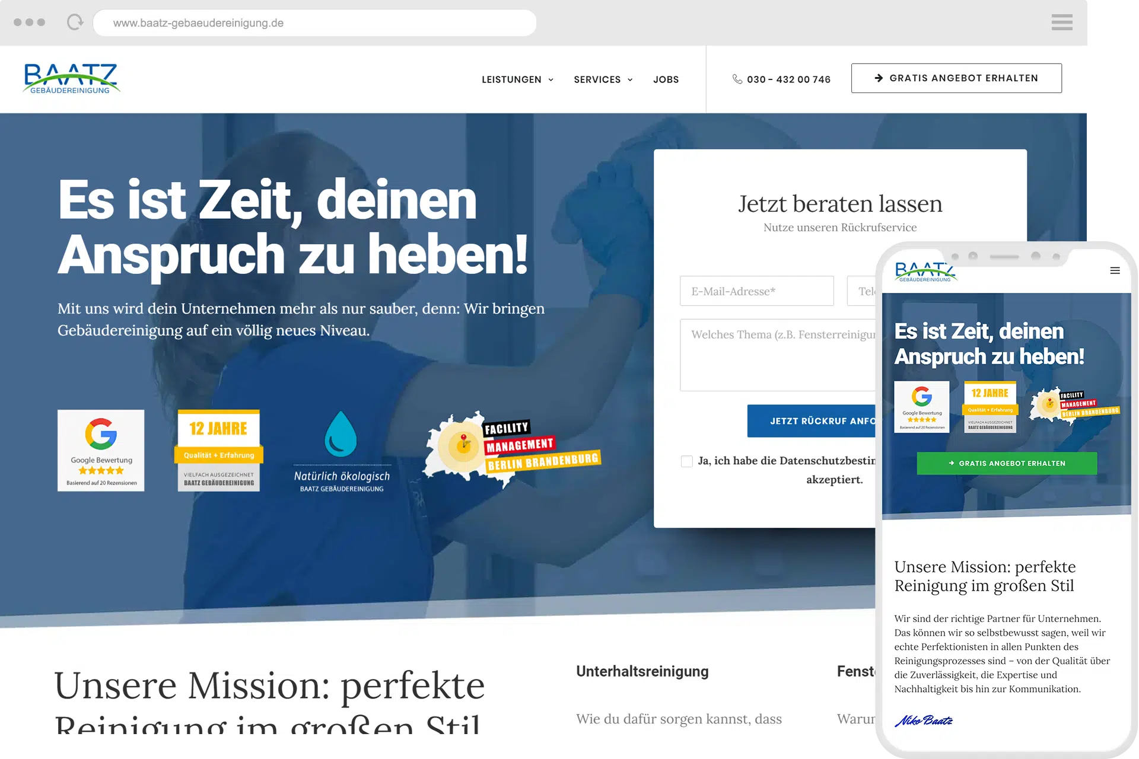Expand the LEISTUNGEN dropdown menu
Screen dimensions: 1139x759
point(517,79)
